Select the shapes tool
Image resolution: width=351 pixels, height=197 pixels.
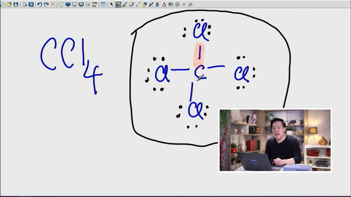[x=144, y=4]
